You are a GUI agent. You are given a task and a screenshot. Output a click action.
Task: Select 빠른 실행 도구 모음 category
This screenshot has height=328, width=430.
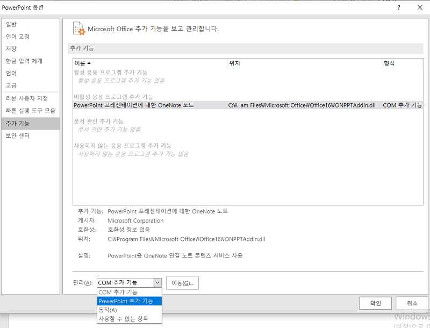31,111
